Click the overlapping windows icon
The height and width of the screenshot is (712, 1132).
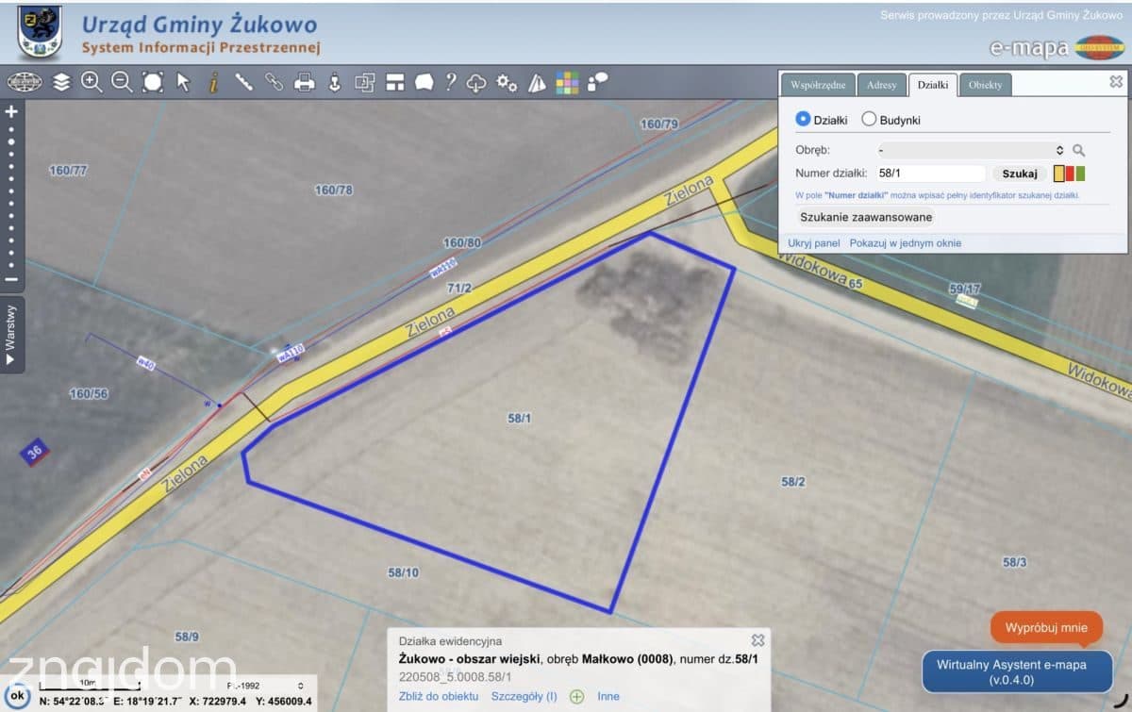(364, 82)
